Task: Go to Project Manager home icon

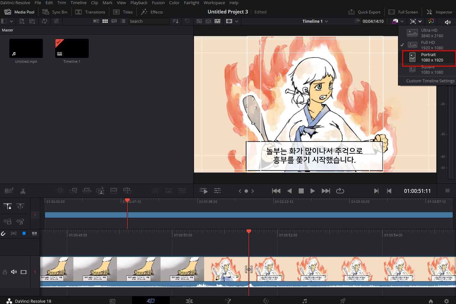Action: pyautogui.click(x=431, y=301)
